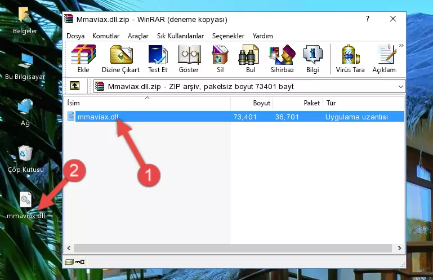This screenshot has width=433, height=280.
Task: Sort files by Boyut column
Action: point(252,103)
